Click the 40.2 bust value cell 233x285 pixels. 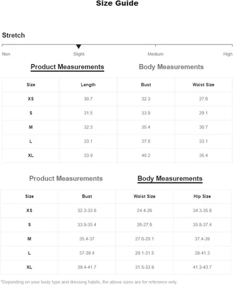point(146,156)
